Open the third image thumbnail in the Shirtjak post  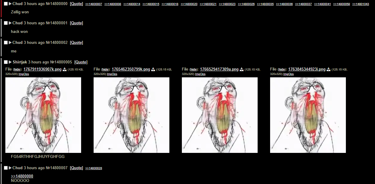220,115
